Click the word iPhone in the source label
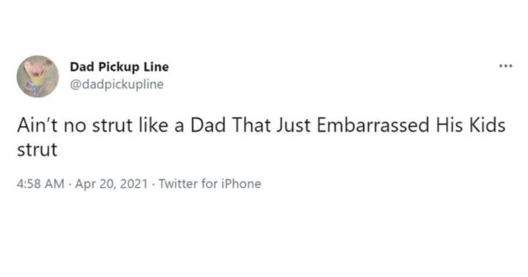 pyautogui.click(x=244, y=184)
